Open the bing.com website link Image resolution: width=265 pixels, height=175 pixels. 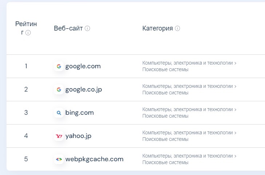point(80,113)
